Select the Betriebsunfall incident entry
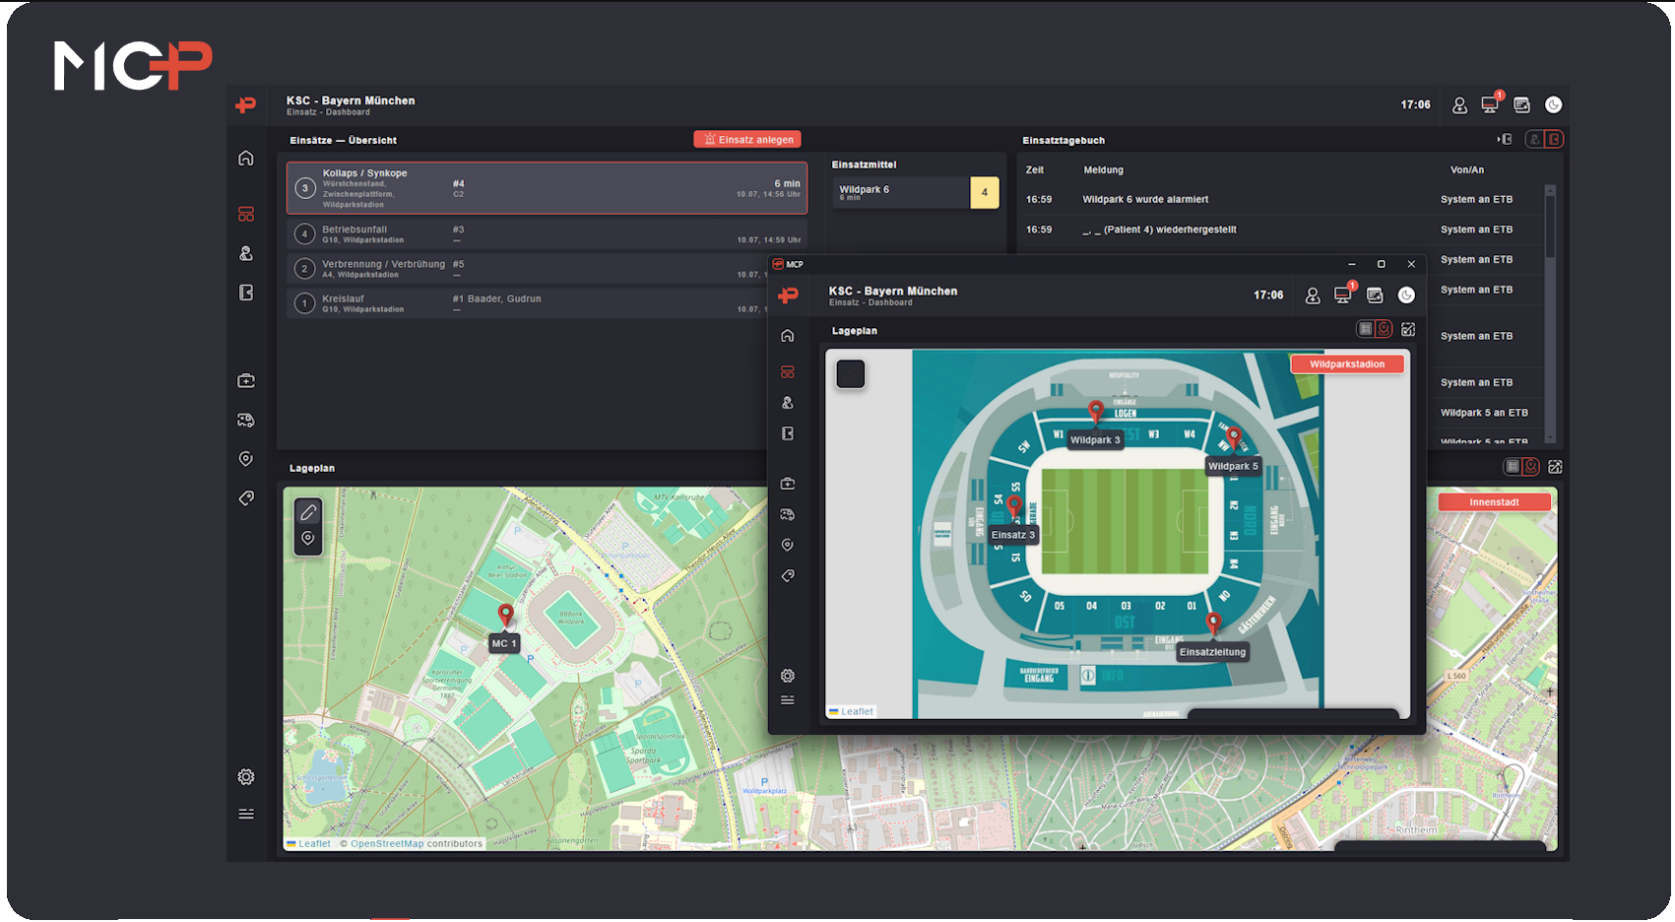Viewport: 1675px width, 922px height. 547,234
